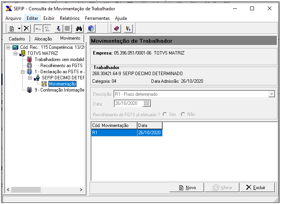The image size is (281, 204).
Task: Click the blue cube toolbar icon
Action: tap(91, 29)
